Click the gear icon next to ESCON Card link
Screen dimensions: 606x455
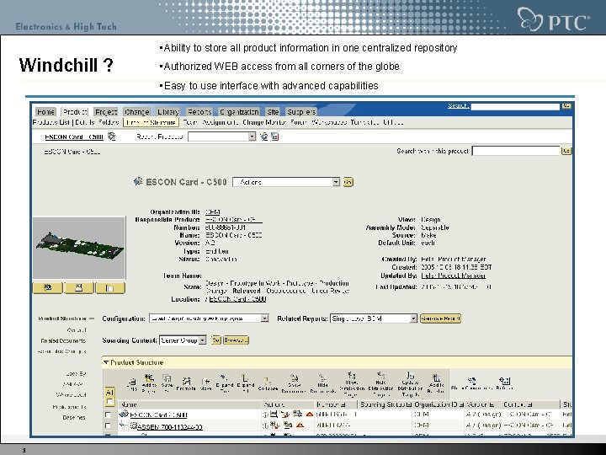pyautogui.click(x=112, y=136)
